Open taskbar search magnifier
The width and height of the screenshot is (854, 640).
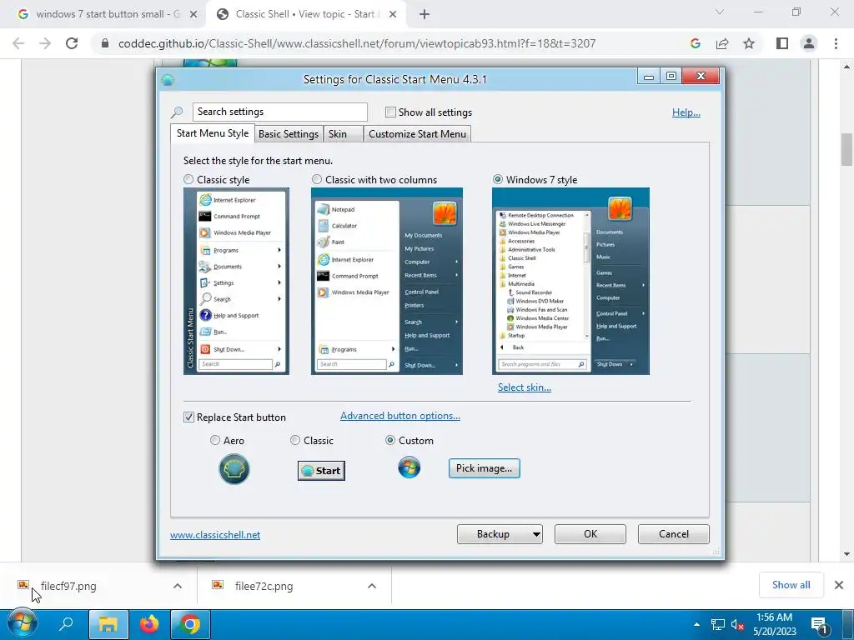point(66,623)
